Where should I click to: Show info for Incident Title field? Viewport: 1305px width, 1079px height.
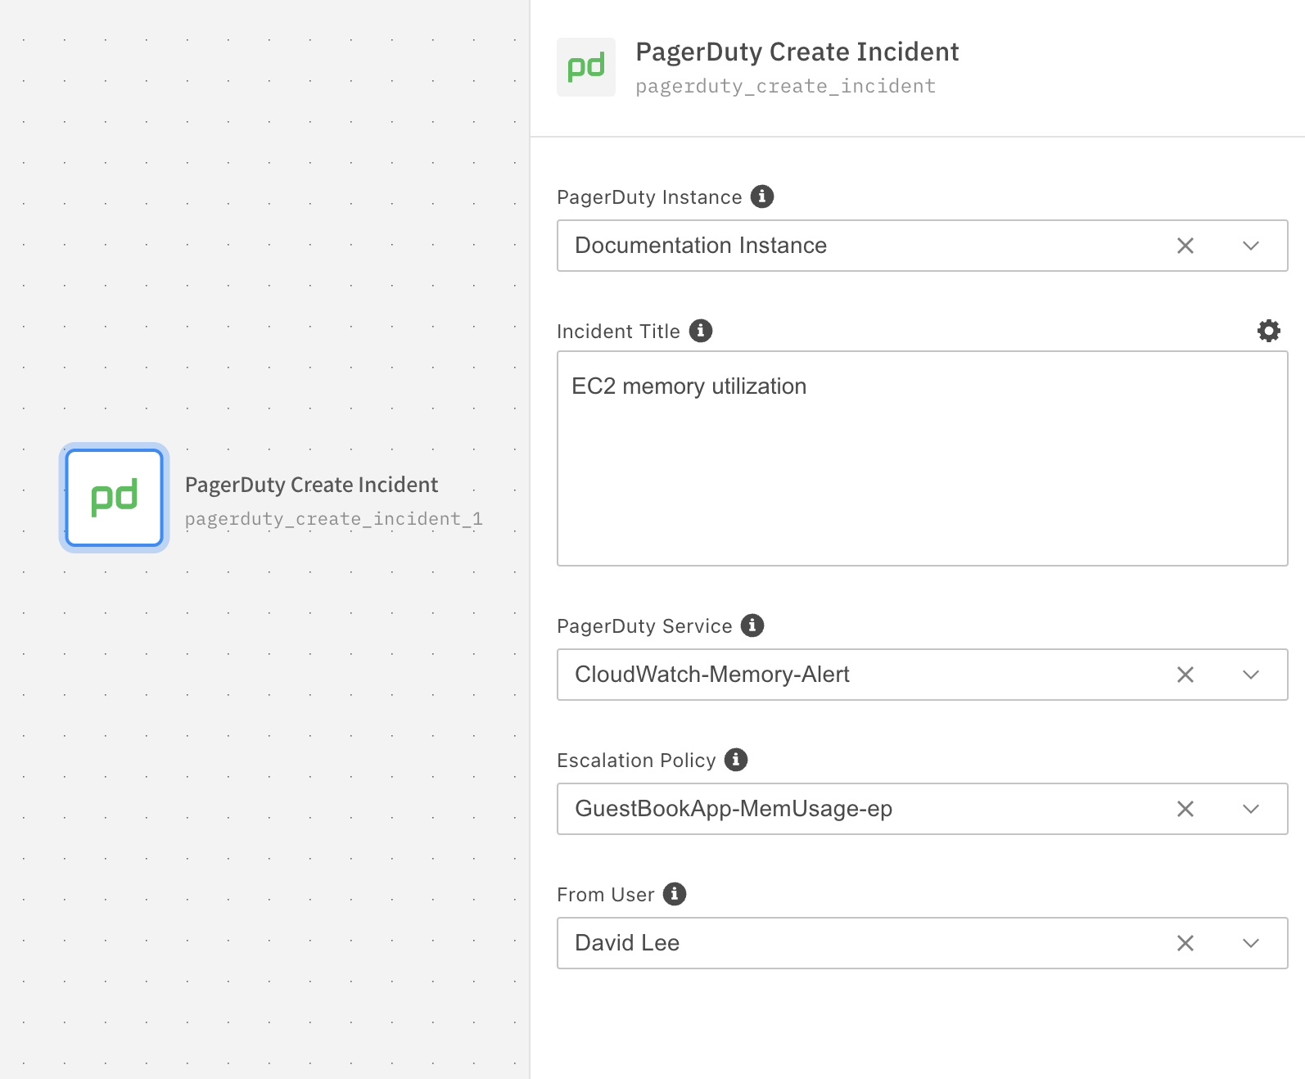coord(701,331)
